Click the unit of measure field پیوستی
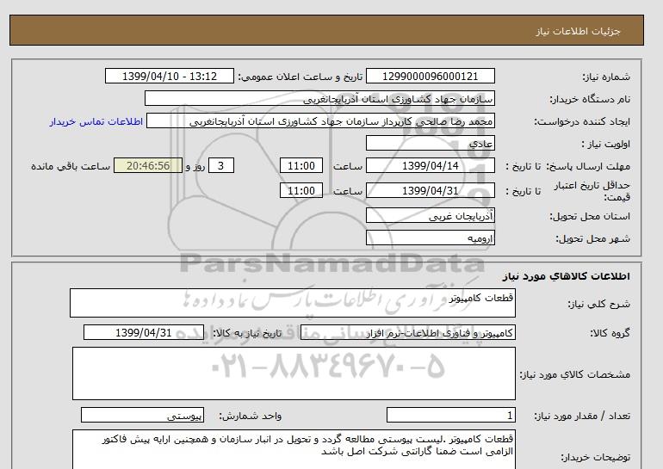 click(142, 415)
